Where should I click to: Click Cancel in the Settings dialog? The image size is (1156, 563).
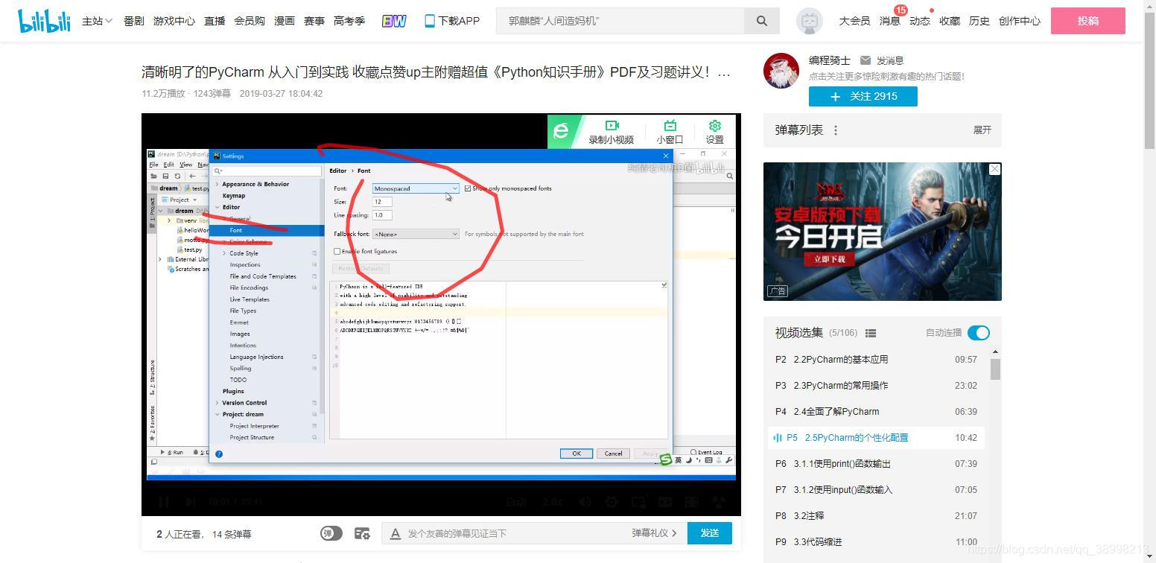tap(613, 454)
